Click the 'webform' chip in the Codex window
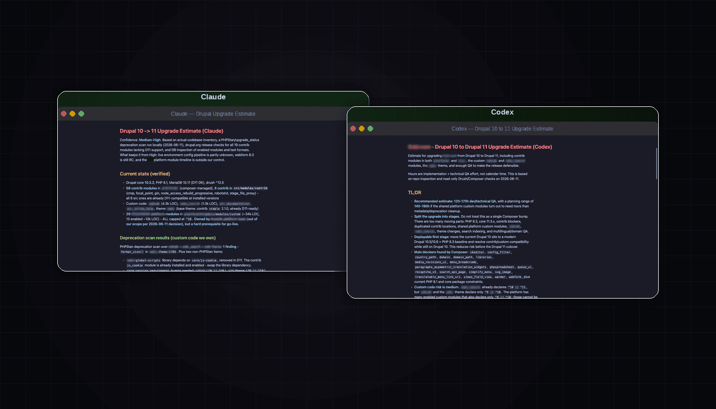The width and height of the screenshot is (716, 409). 516,278
